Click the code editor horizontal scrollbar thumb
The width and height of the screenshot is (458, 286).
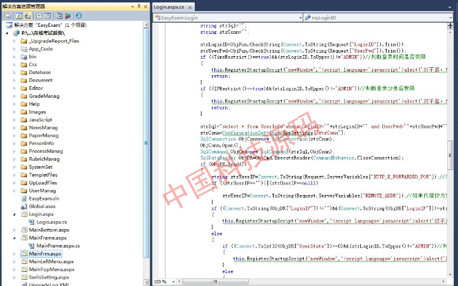216,282
